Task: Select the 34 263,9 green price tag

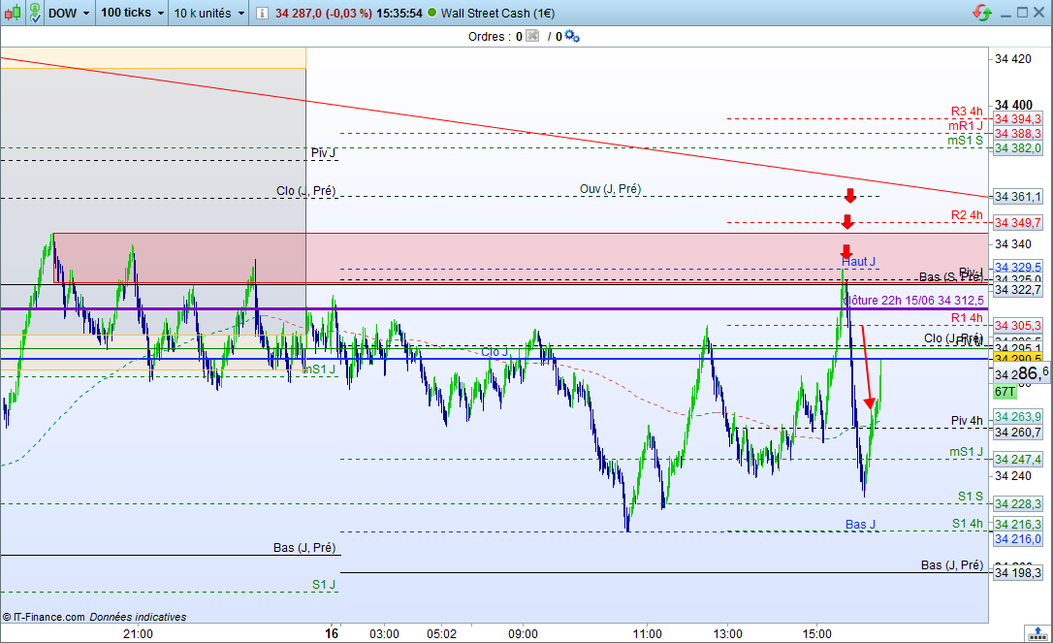Action: pos(1017,417)
